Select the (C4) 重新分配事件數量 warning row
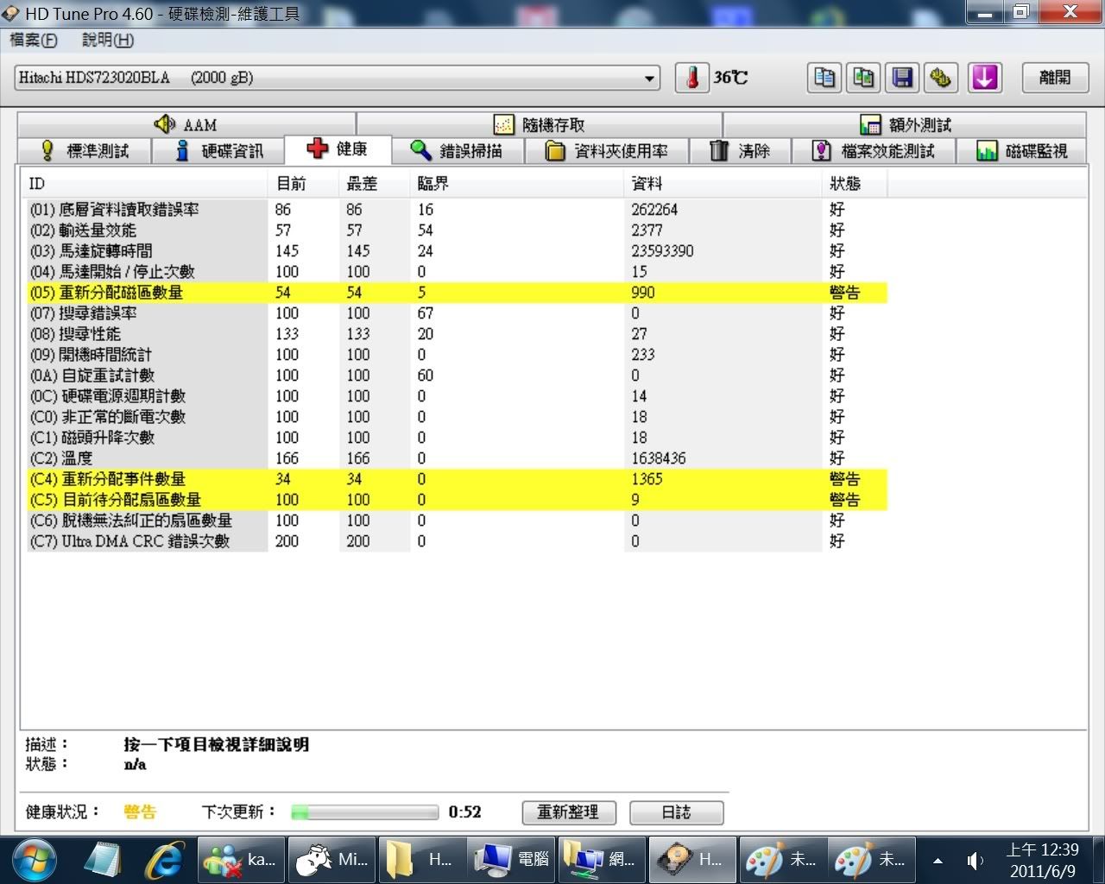 pyautogui.click(x=456, y=479)
